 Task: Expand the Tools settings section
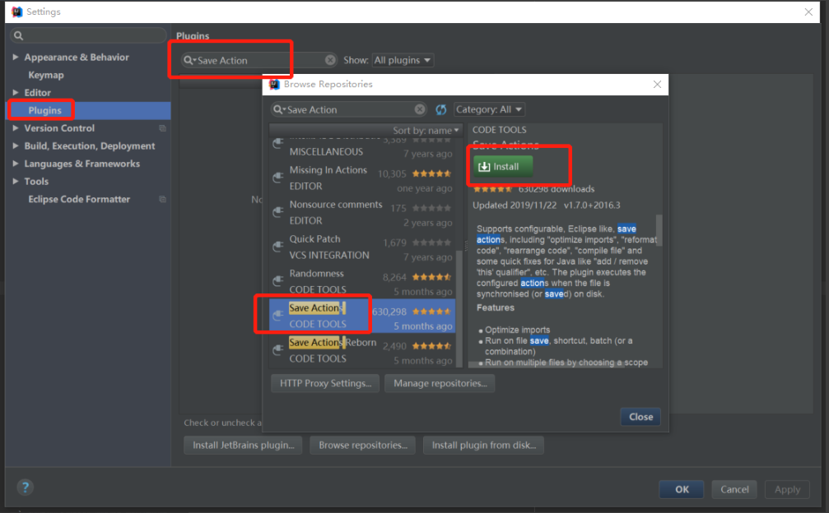point(16,181)
